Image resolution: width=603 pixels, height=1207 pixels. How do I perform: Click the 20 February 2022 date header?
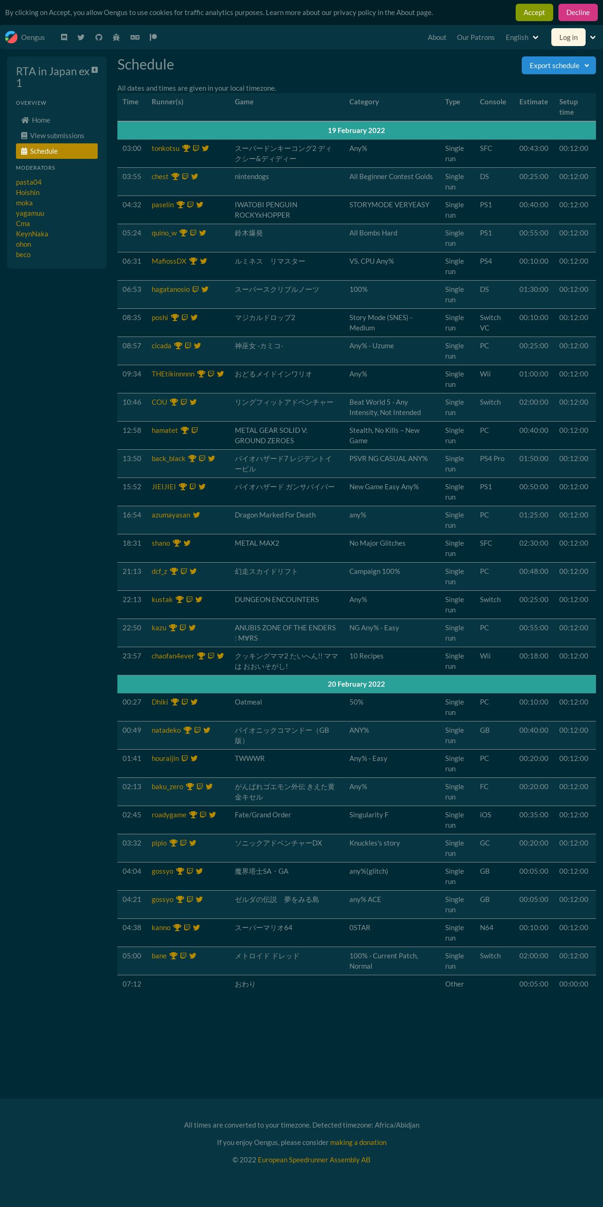click(356, 684)
